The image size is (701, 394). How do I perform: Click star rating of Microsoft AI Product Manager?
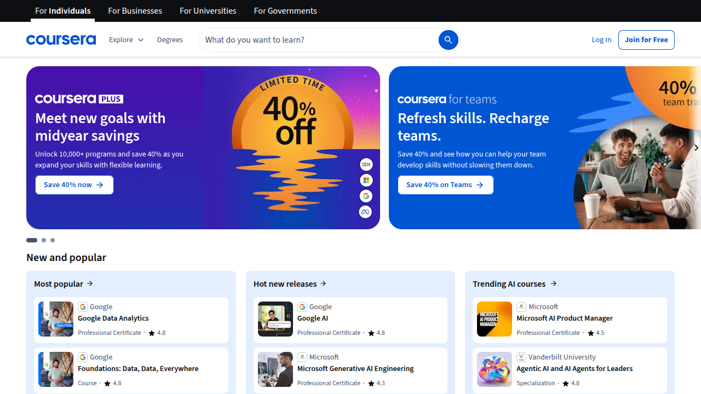(596, 333)
